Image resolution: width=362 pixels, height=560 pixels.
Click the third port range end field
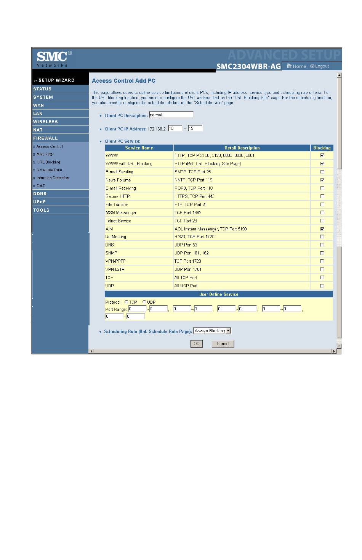coord(248,309)
